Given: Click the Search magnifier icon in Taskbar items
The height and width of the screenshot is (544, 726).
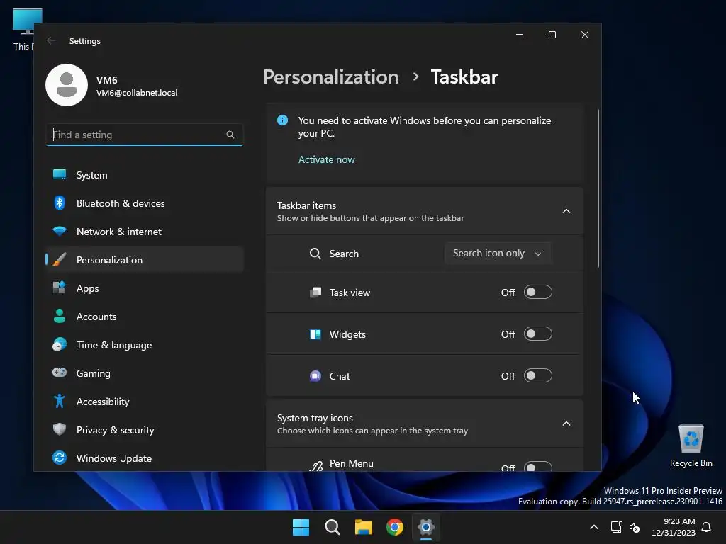Looking at the screenshot, I should coord(315,254).
